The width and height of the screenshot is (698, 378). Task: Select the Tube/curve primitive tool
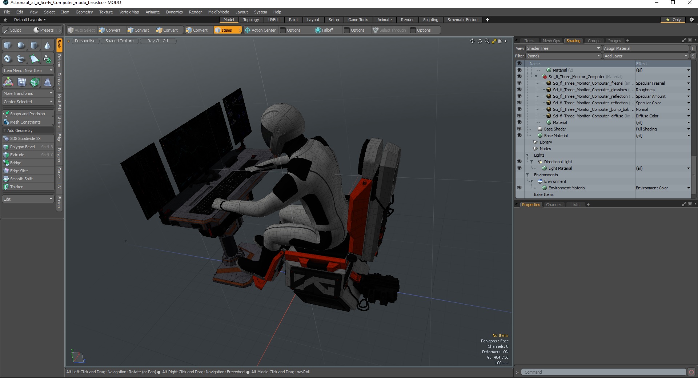21,59
